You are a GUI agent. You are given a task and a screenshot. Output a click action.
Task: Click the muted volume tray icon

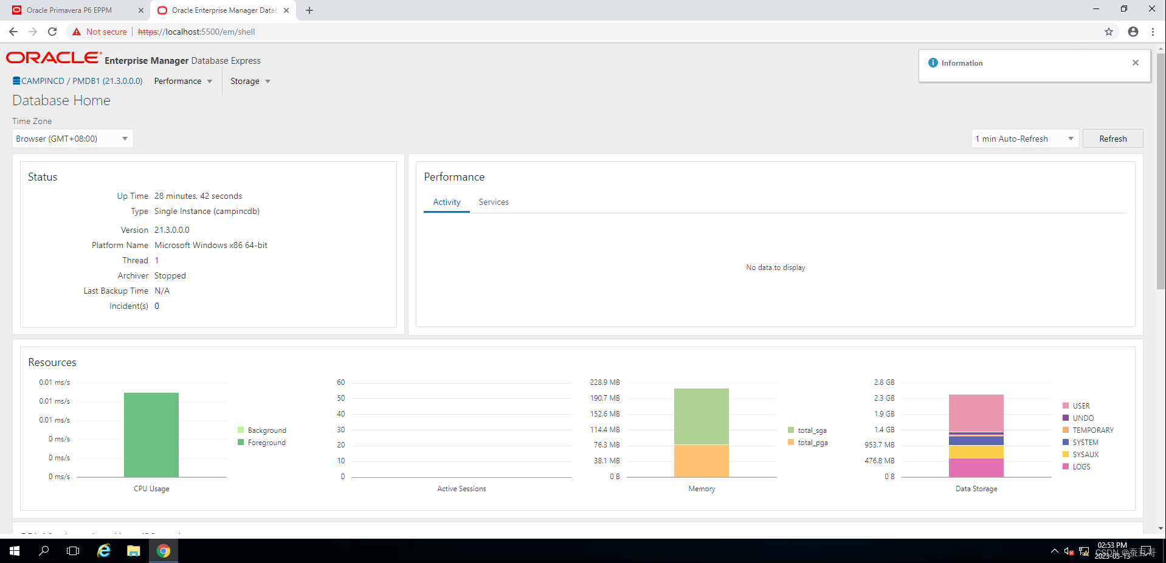(x=1069, y=551)
